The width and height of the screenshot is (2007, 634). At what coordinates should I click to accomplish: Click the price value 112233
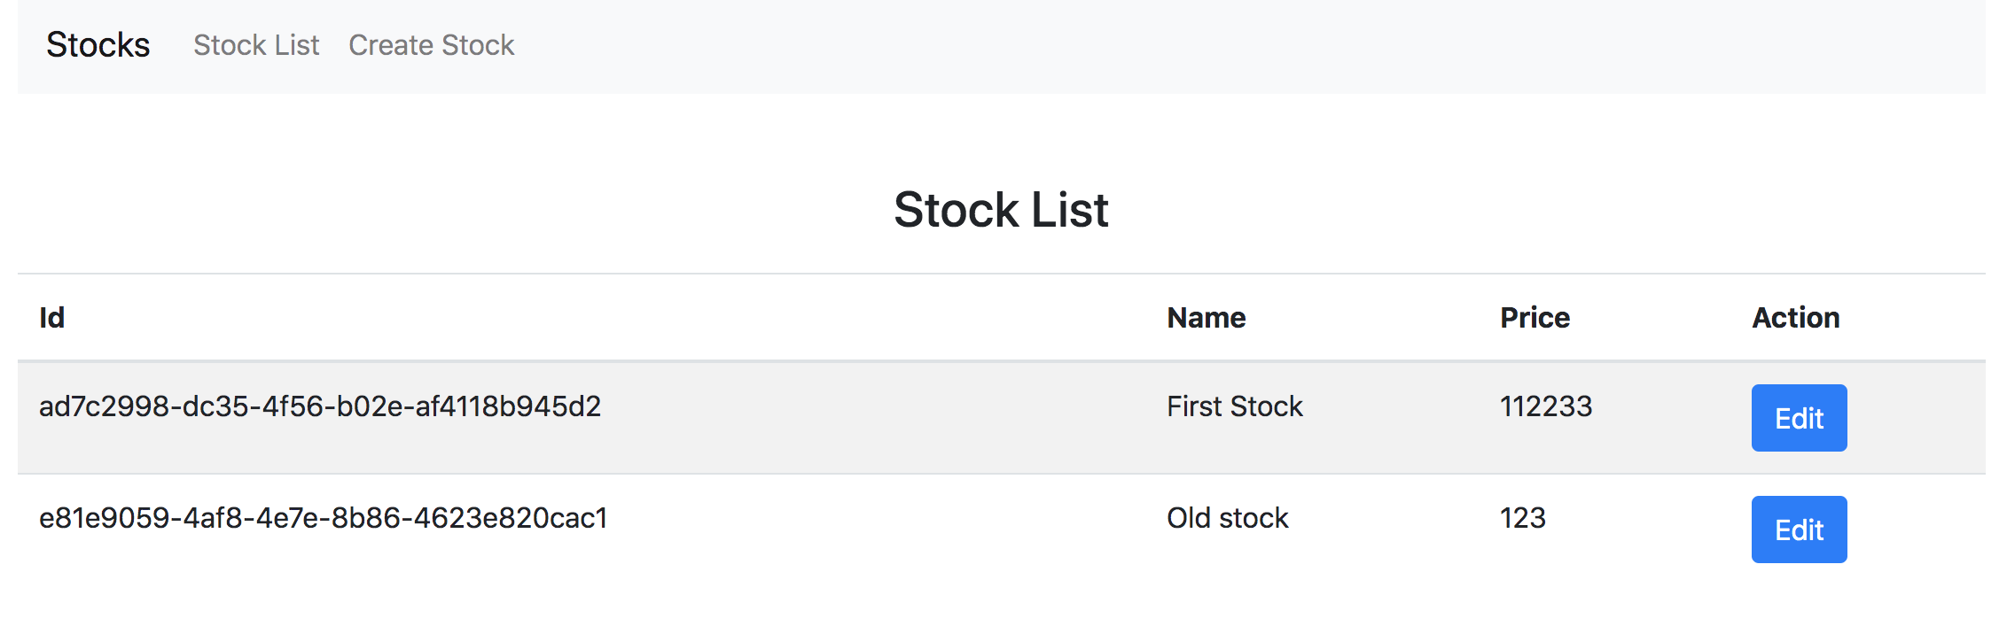[1546, 406]
